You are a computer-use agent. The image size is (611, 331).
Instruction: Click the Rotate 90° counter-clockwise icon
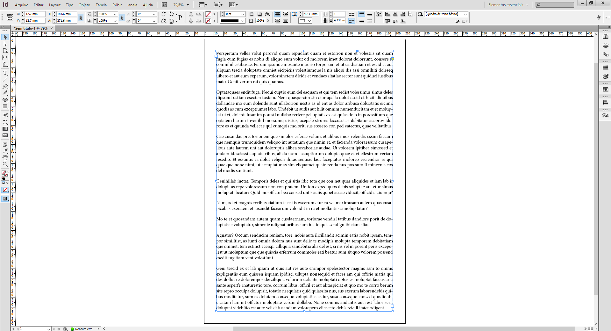point(172,14)
